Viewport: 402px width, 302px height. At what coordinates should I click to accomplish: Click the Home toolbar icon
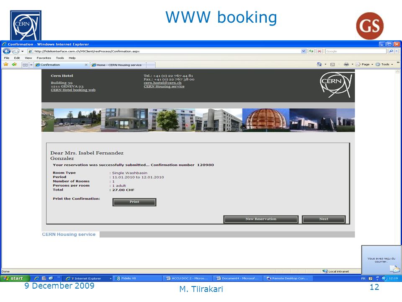(x=319, y=65)
